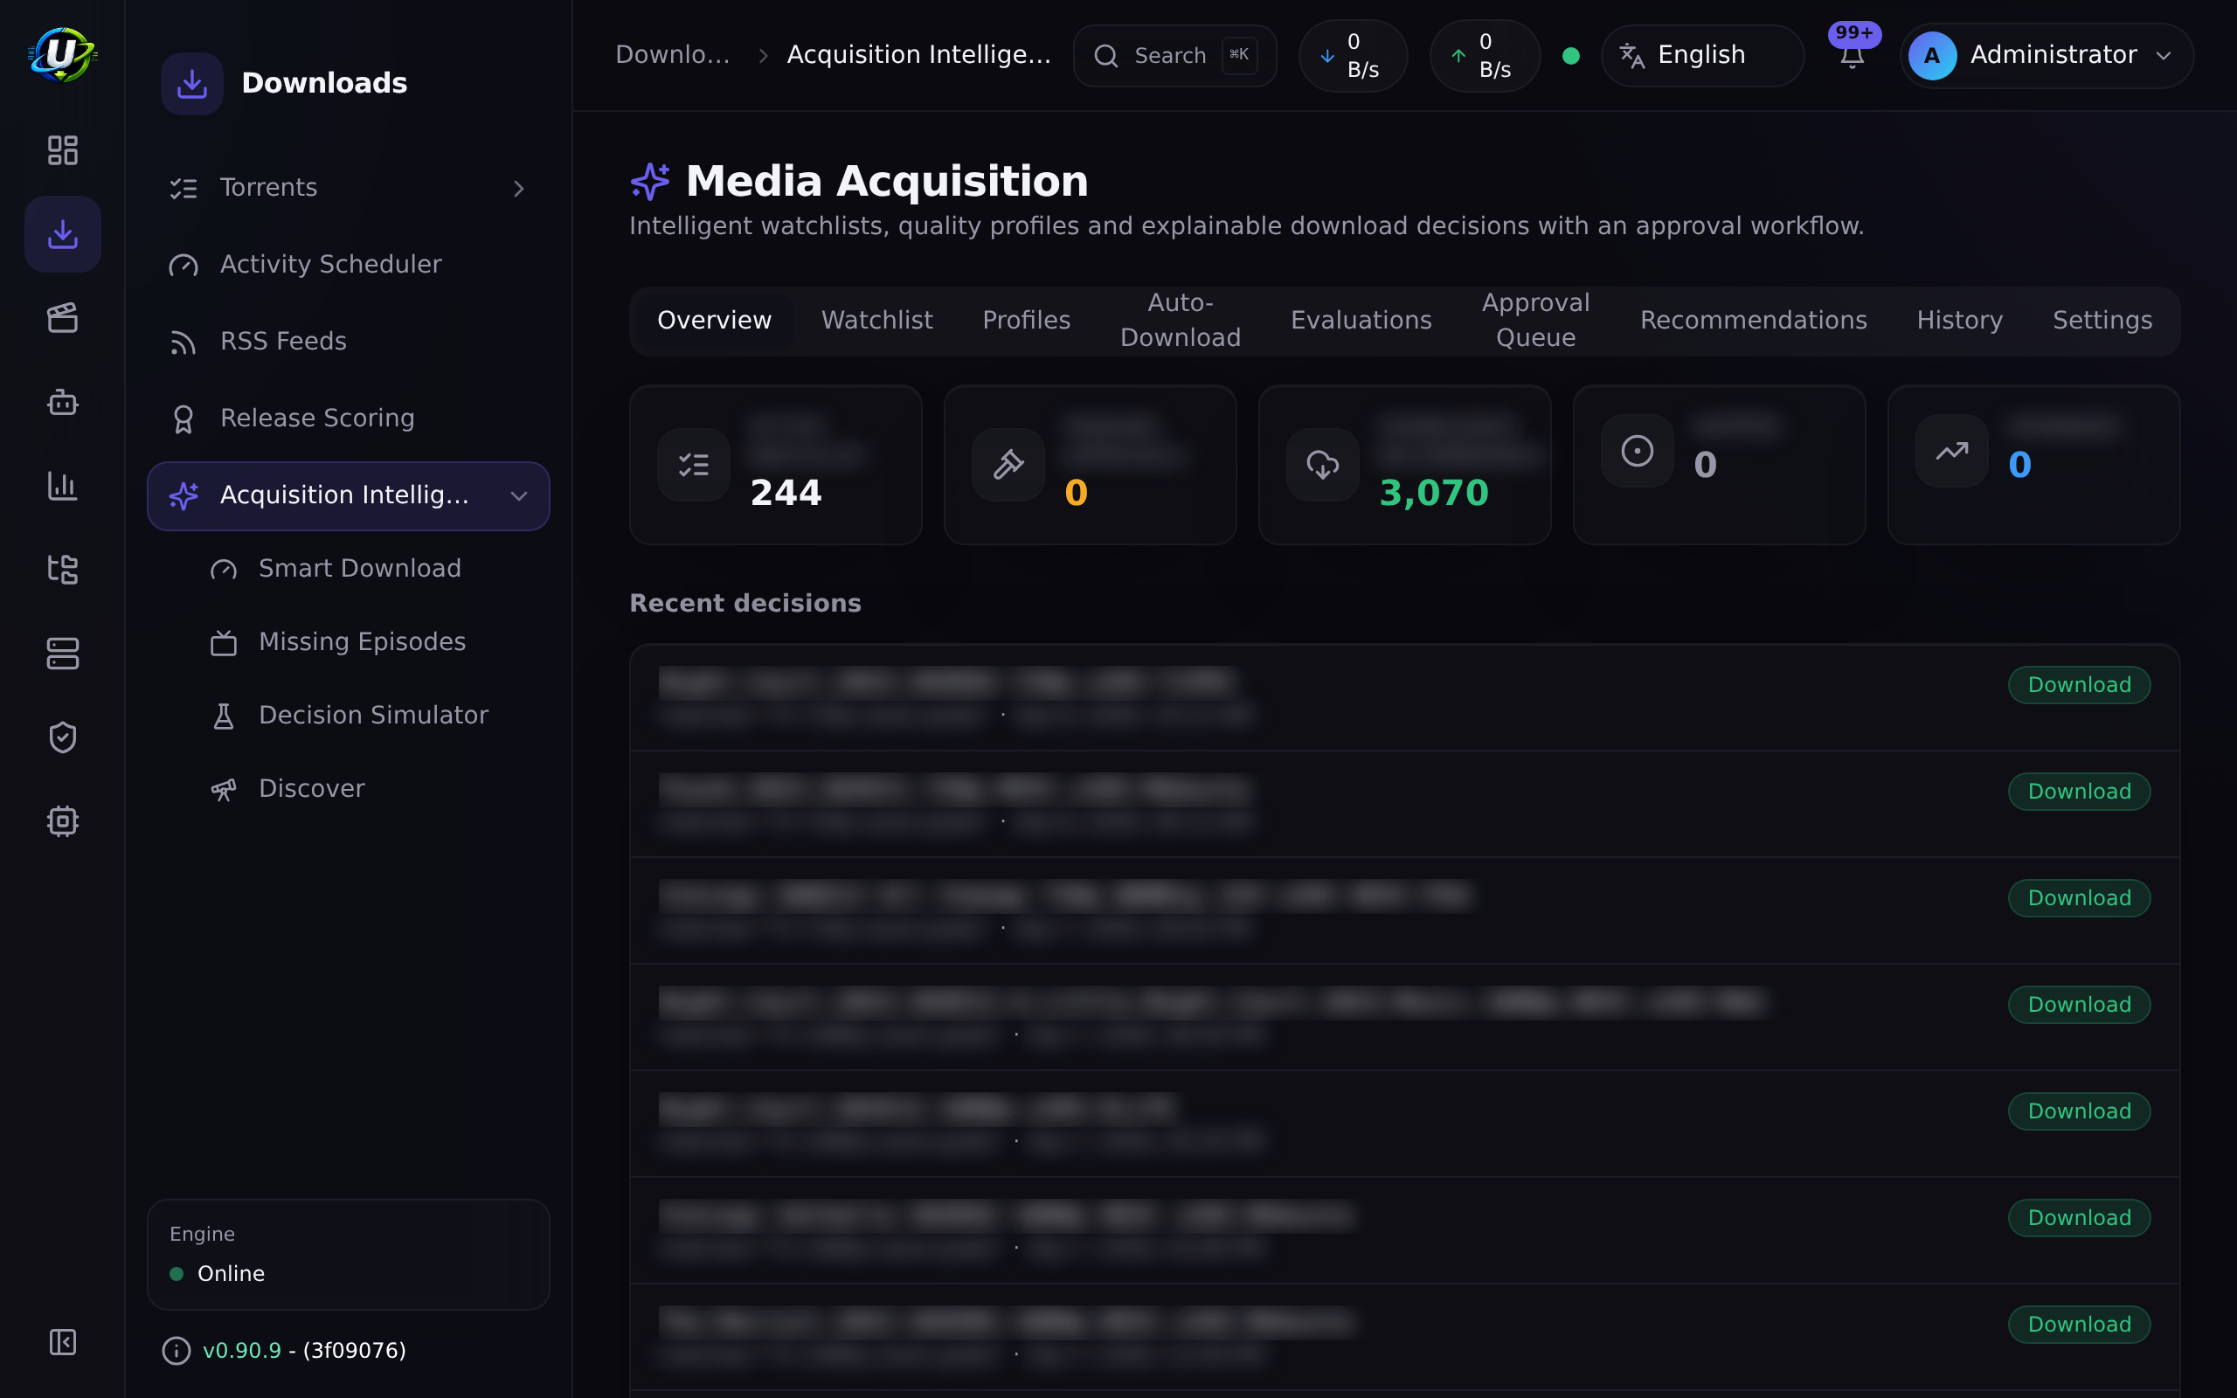
Task: Open the CPU system icon in rail
Action: tap(62, 821)
